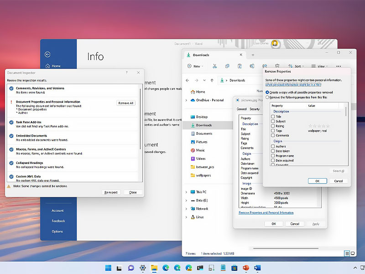Open the Windows Start menu

tap(108, 268)
